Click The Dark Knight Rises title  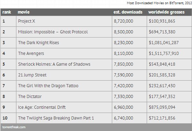pos(39,43)
